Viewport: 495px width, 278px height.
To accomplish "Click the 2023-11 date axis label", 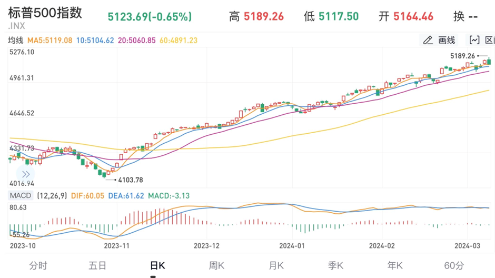I will tap(117, 245).
